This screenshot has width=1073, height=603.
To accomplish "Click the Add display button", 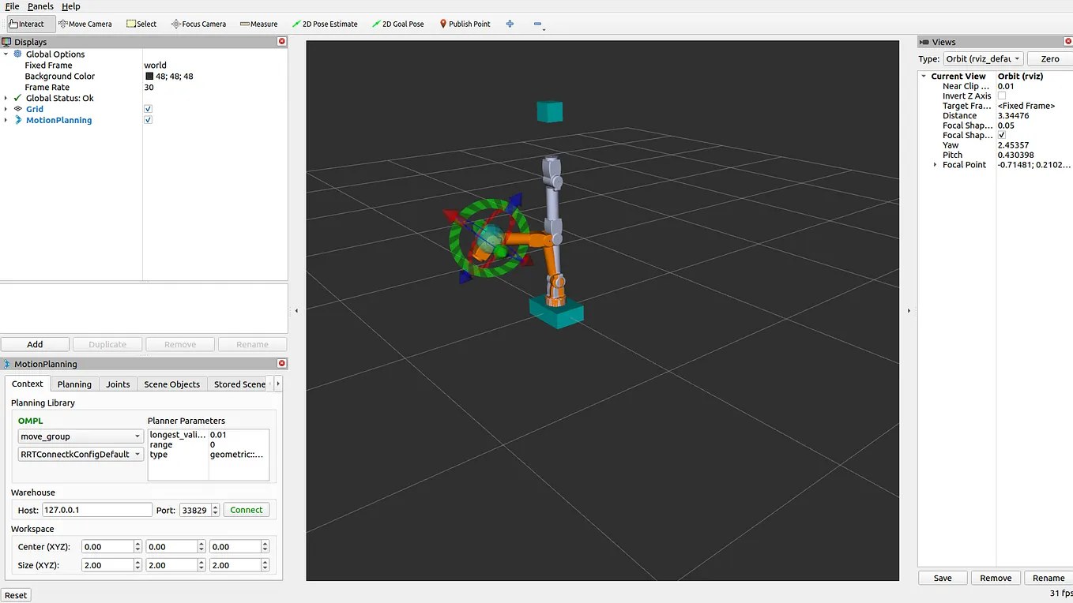I will [x=35, y=344].
